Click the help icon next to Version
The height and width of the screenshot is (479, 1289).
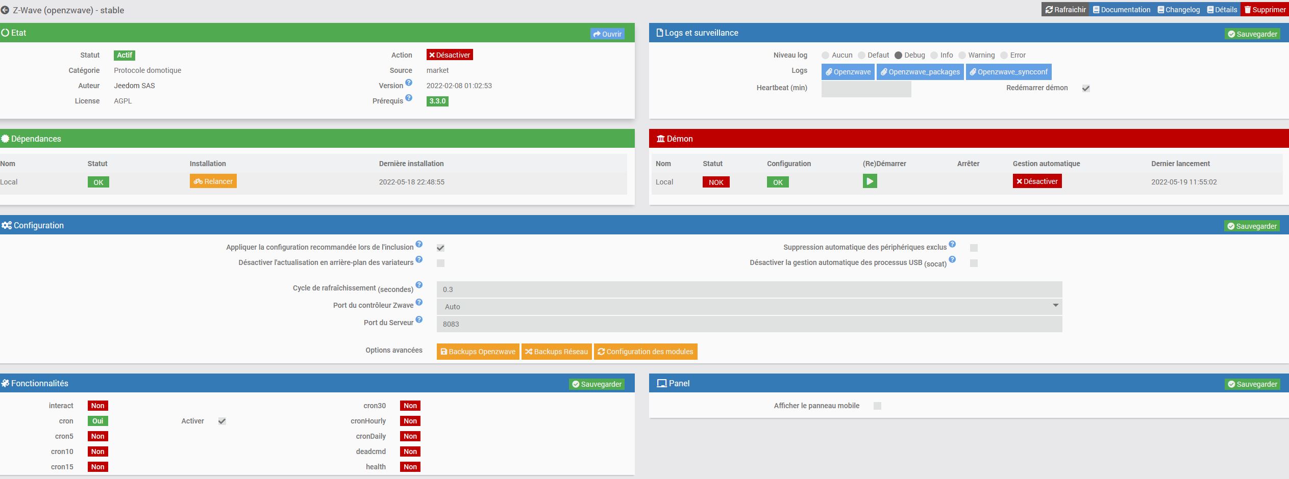[409, 83]
